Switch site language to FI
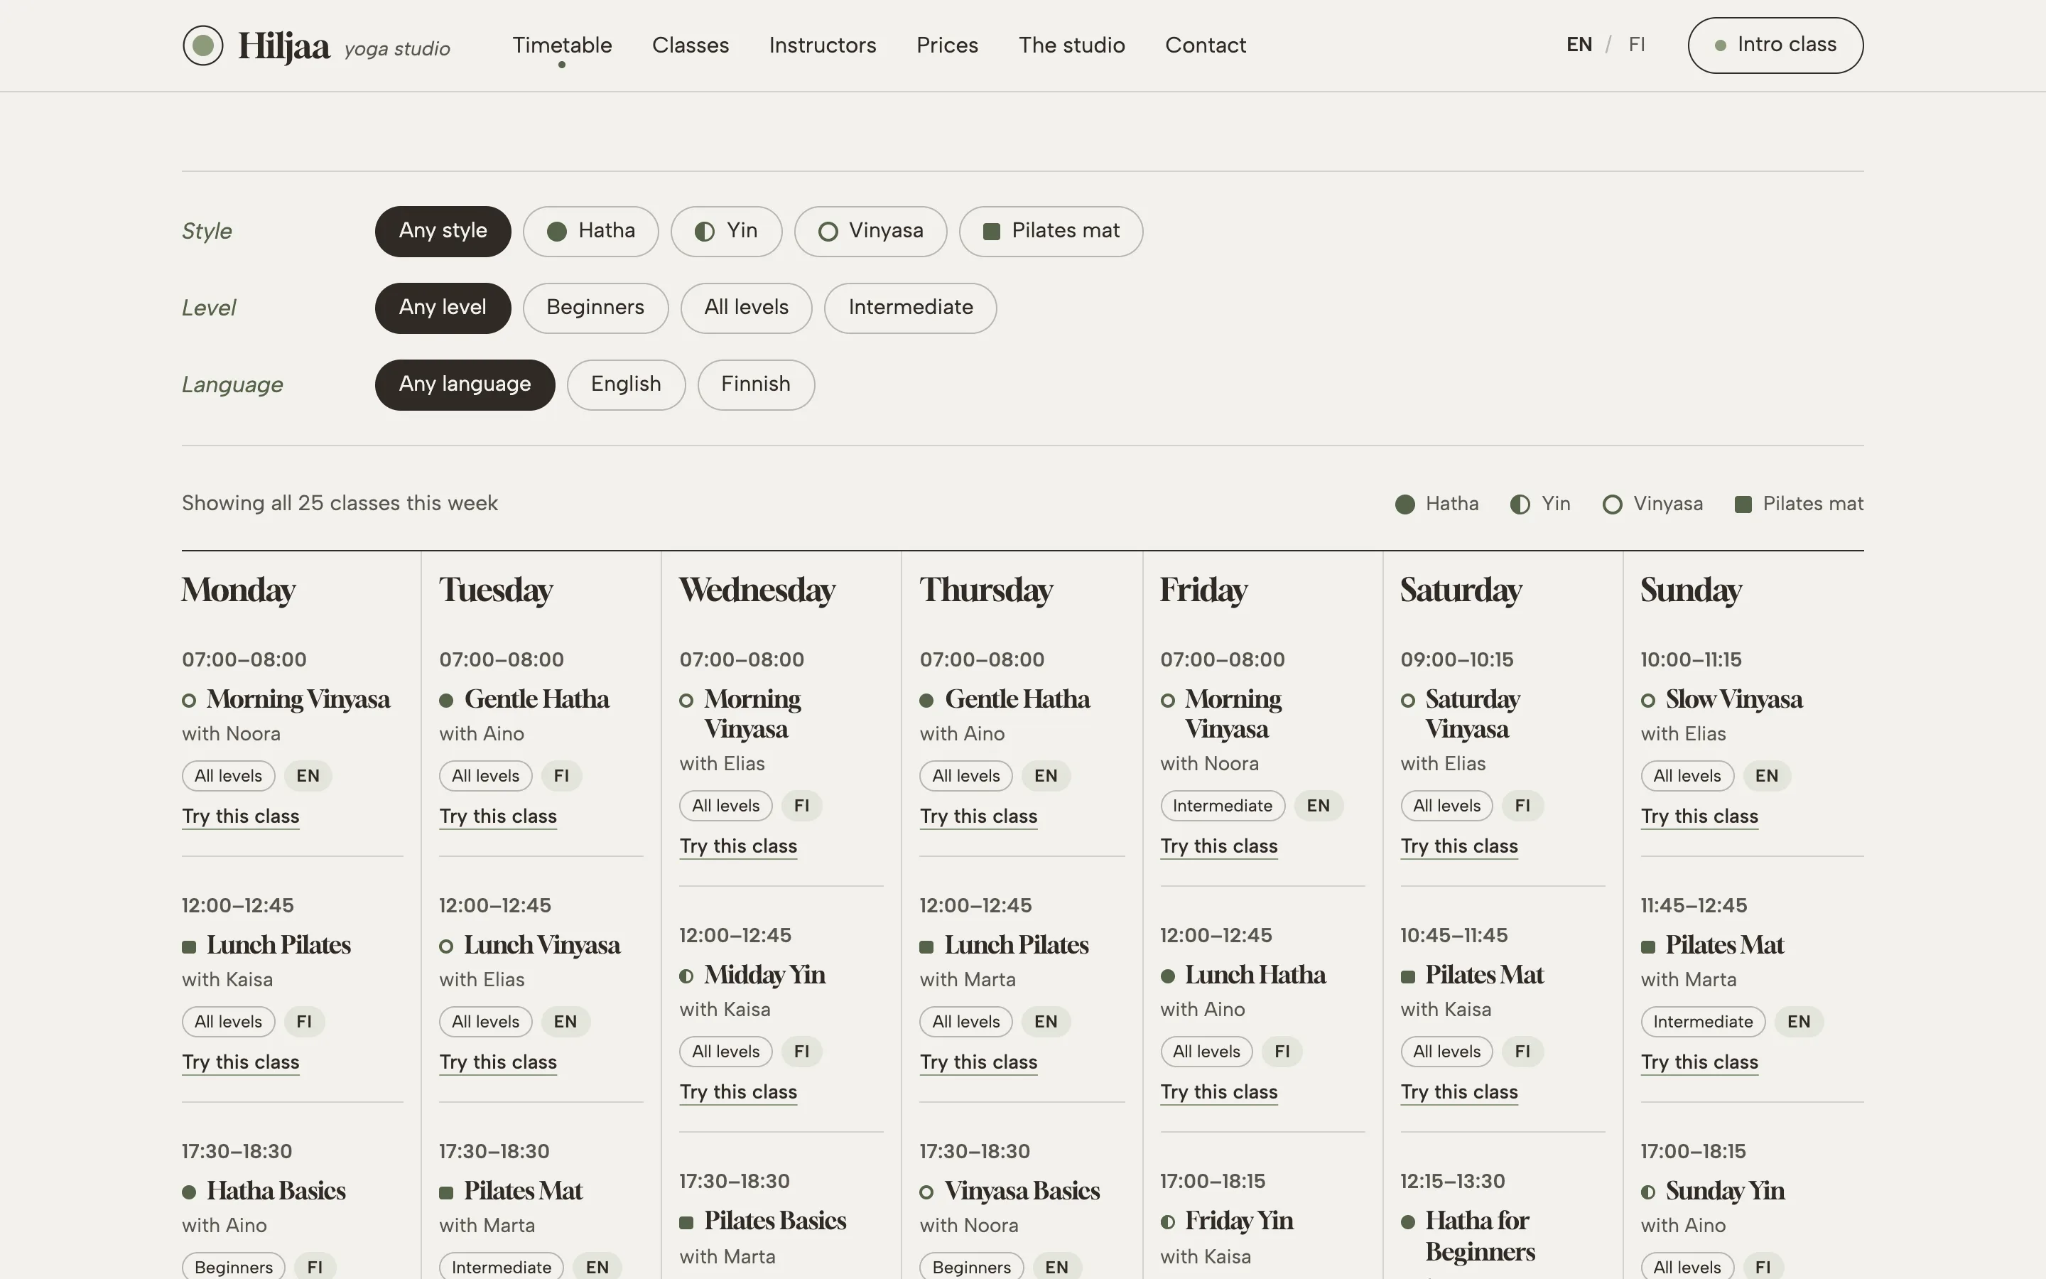 pos(1637,45)
